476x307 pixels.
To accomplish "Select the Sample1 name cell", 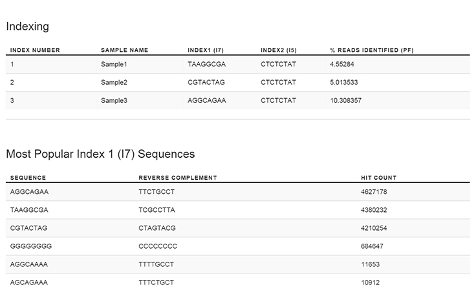I will (x=114, y=65).
